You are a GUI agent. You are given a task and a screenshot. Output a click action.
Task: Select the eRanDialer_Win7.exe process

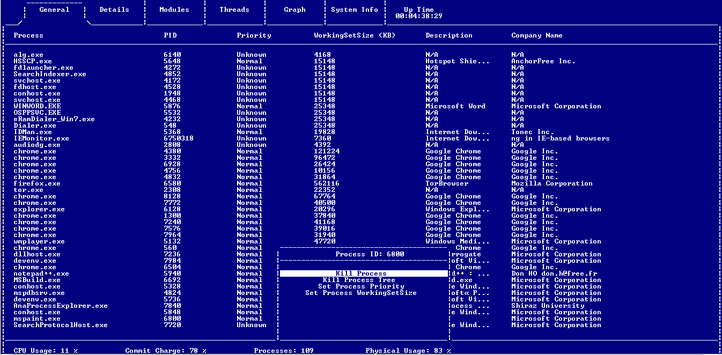[54, 119]
